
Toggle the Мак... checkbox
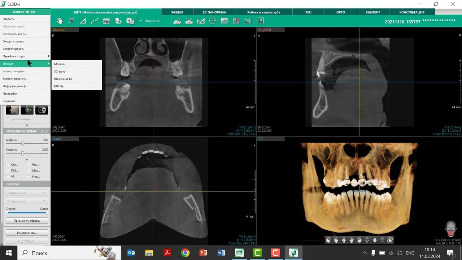coord(29,171)
